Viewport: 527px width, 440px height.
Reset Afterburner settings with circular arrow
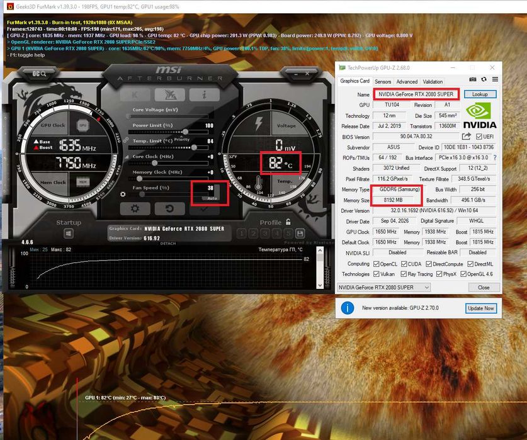point(170,208)
